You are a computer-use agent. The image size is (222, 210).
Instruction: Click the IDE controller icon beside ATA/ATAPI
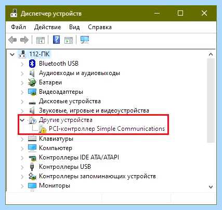point(32,158)
